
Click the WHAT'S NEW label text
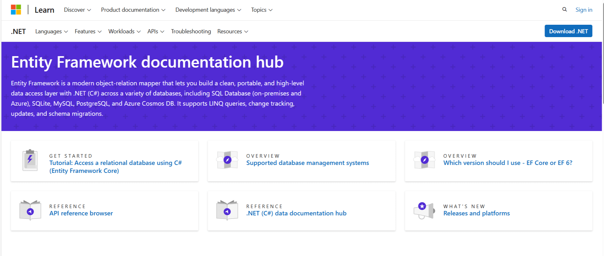[x=464, y=206]
